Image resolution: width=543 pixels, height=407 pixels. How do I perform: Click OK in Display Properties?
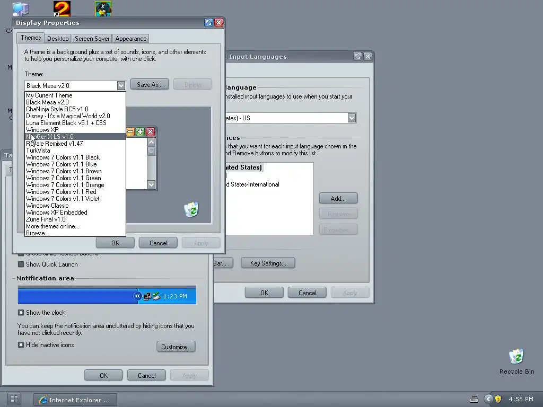click(115, 243)
